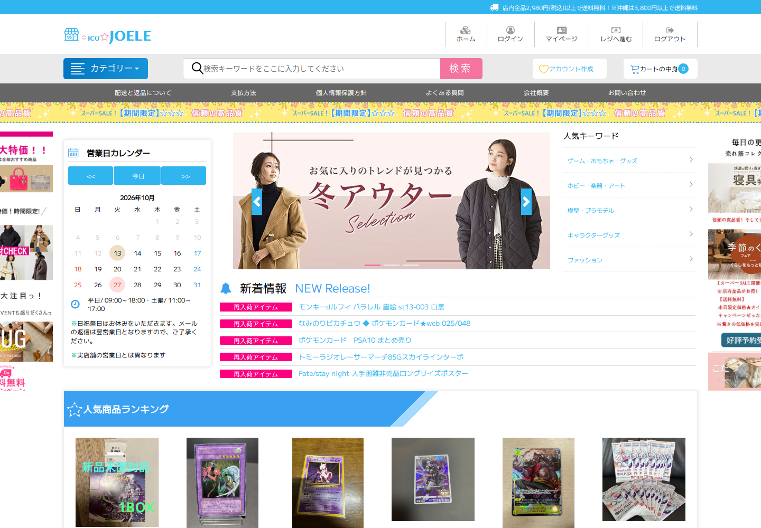Viewport: 761px width, 528px height.
Task: Open red dragon-themed card thumbnail
Action: tap(539, 483)
